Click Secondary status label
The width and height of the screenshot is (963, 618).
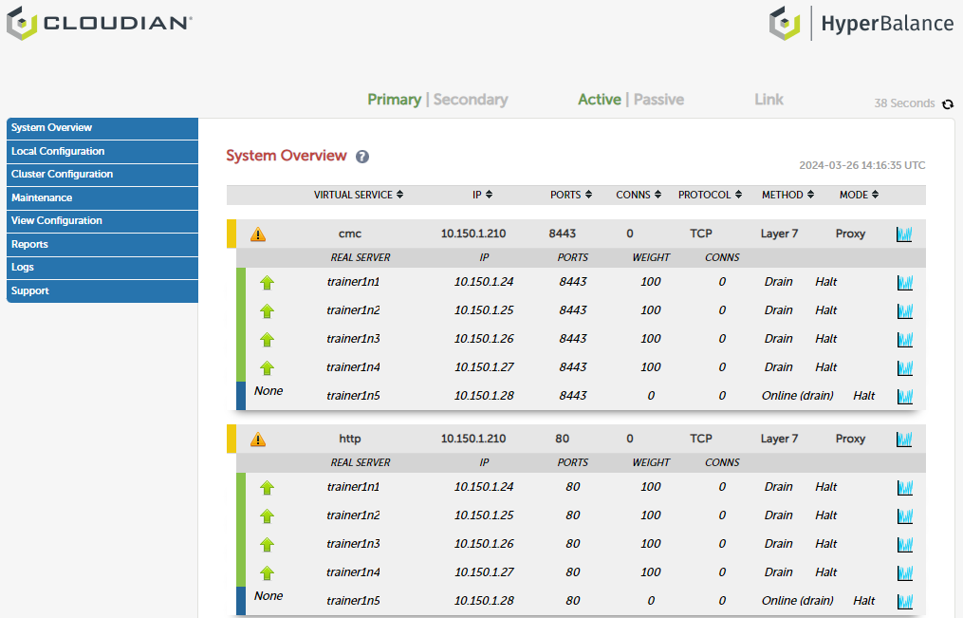tap(471, 100)
